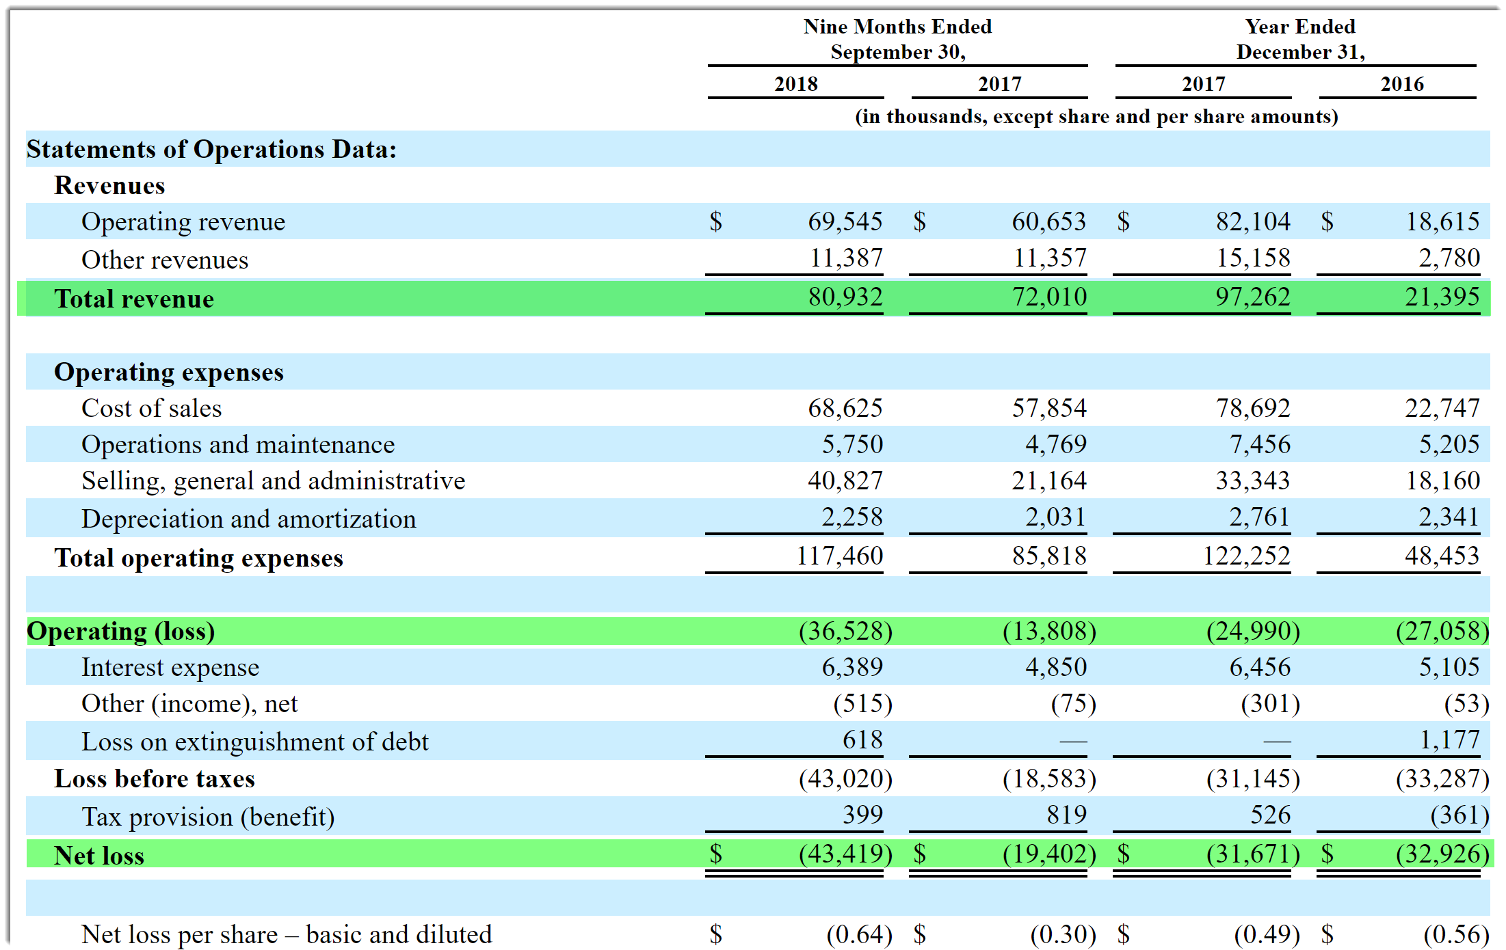Click depreciation value 2,031
The image size is (1506, 950).
[x=1056, y=517]
